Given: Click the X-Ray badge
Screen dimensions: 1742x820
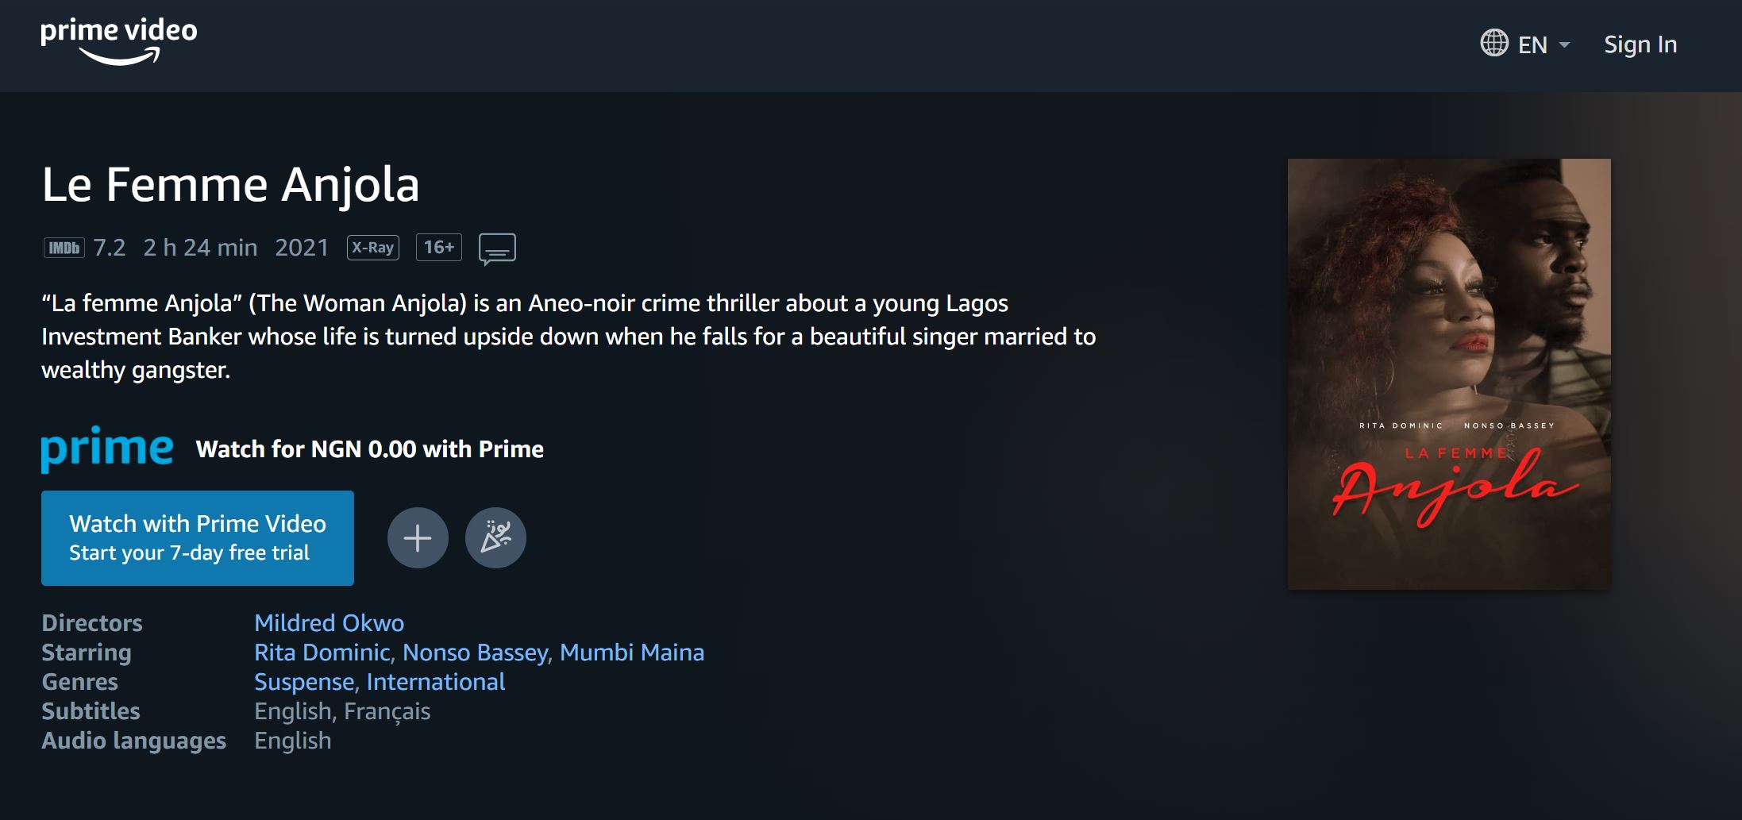Looking at the screenshot, I should pyautogui.click(x=373, y=248).
